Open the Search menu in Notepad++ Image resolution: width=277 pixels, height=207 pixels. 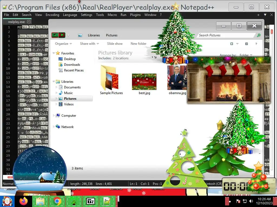pyautogui.click(x=27, y=15)
